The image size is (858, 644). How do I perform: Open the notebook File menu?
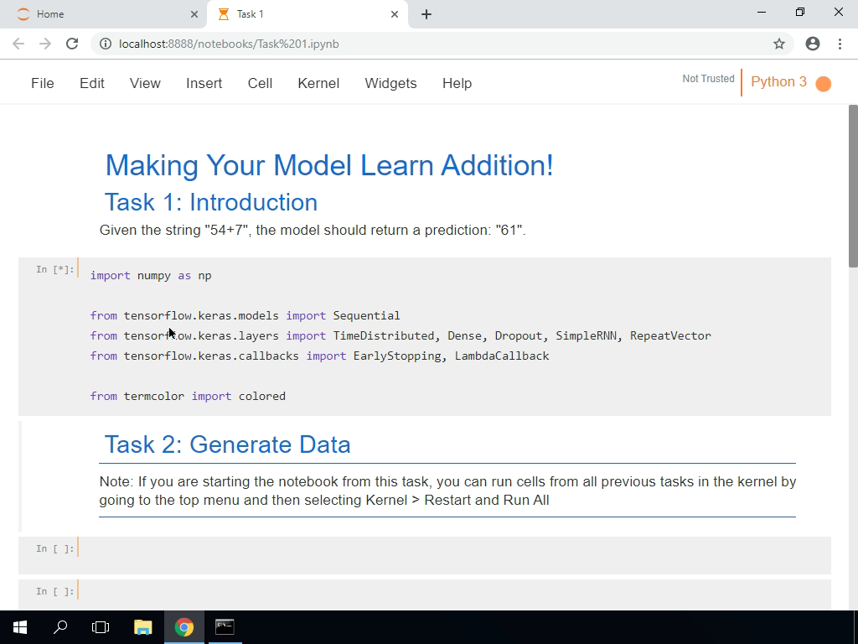[42, 83]
